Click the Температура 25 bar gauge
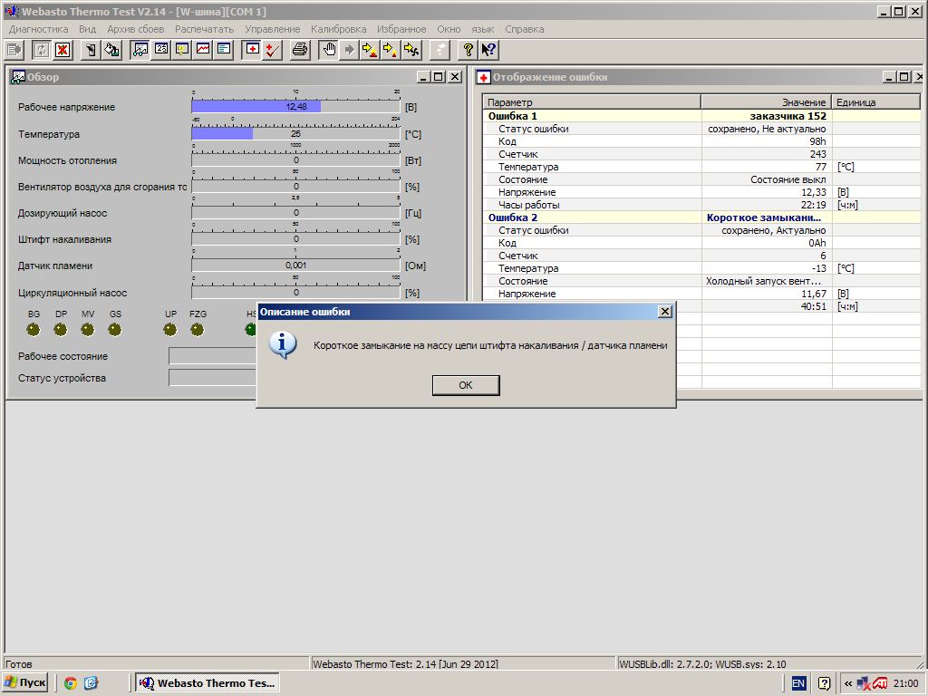This screenshot has height=696, width=928. pos(296,134)
